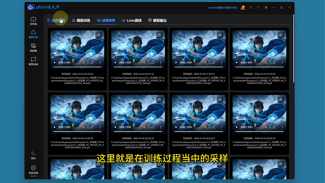This screenshot has width=325, height=183.
Task: Delete the sample taken at 20:43:27
Action: click(x=220, y=100)
